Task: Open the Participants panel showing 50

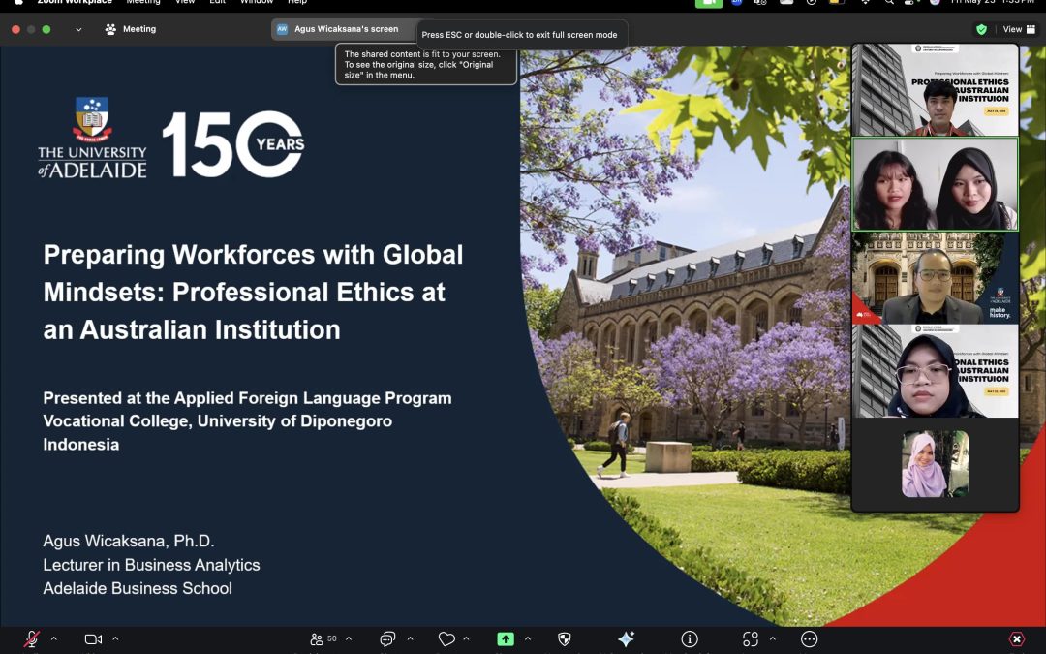Action: [x=323, y=639]
